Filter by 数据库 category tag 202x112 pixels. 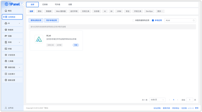[49, 11]
